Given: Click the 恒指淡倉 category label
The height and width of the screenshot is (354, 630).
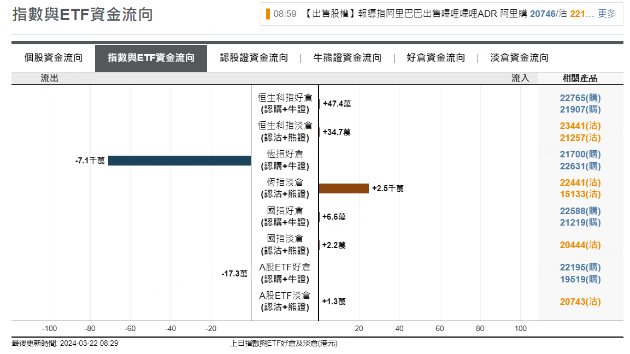Looking at the screenshot, I should [x=285, y=188].
